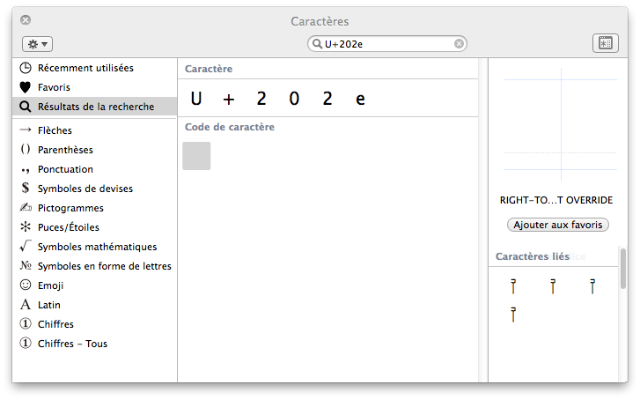Screen dimensions: 640x400
Task: Choose the Ponctuation category
Action: tap(64, 169)
